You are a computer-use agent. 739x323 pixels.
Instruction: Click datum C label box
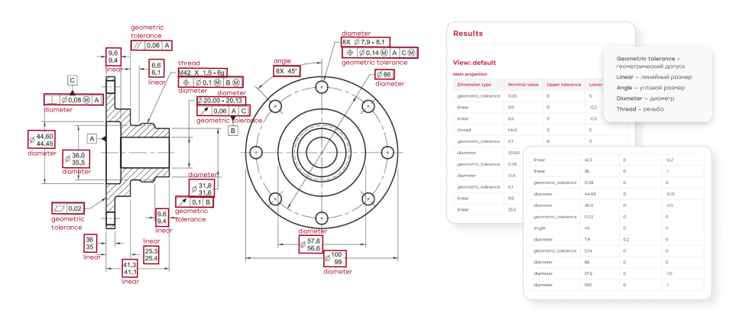[x=73, y=79]
